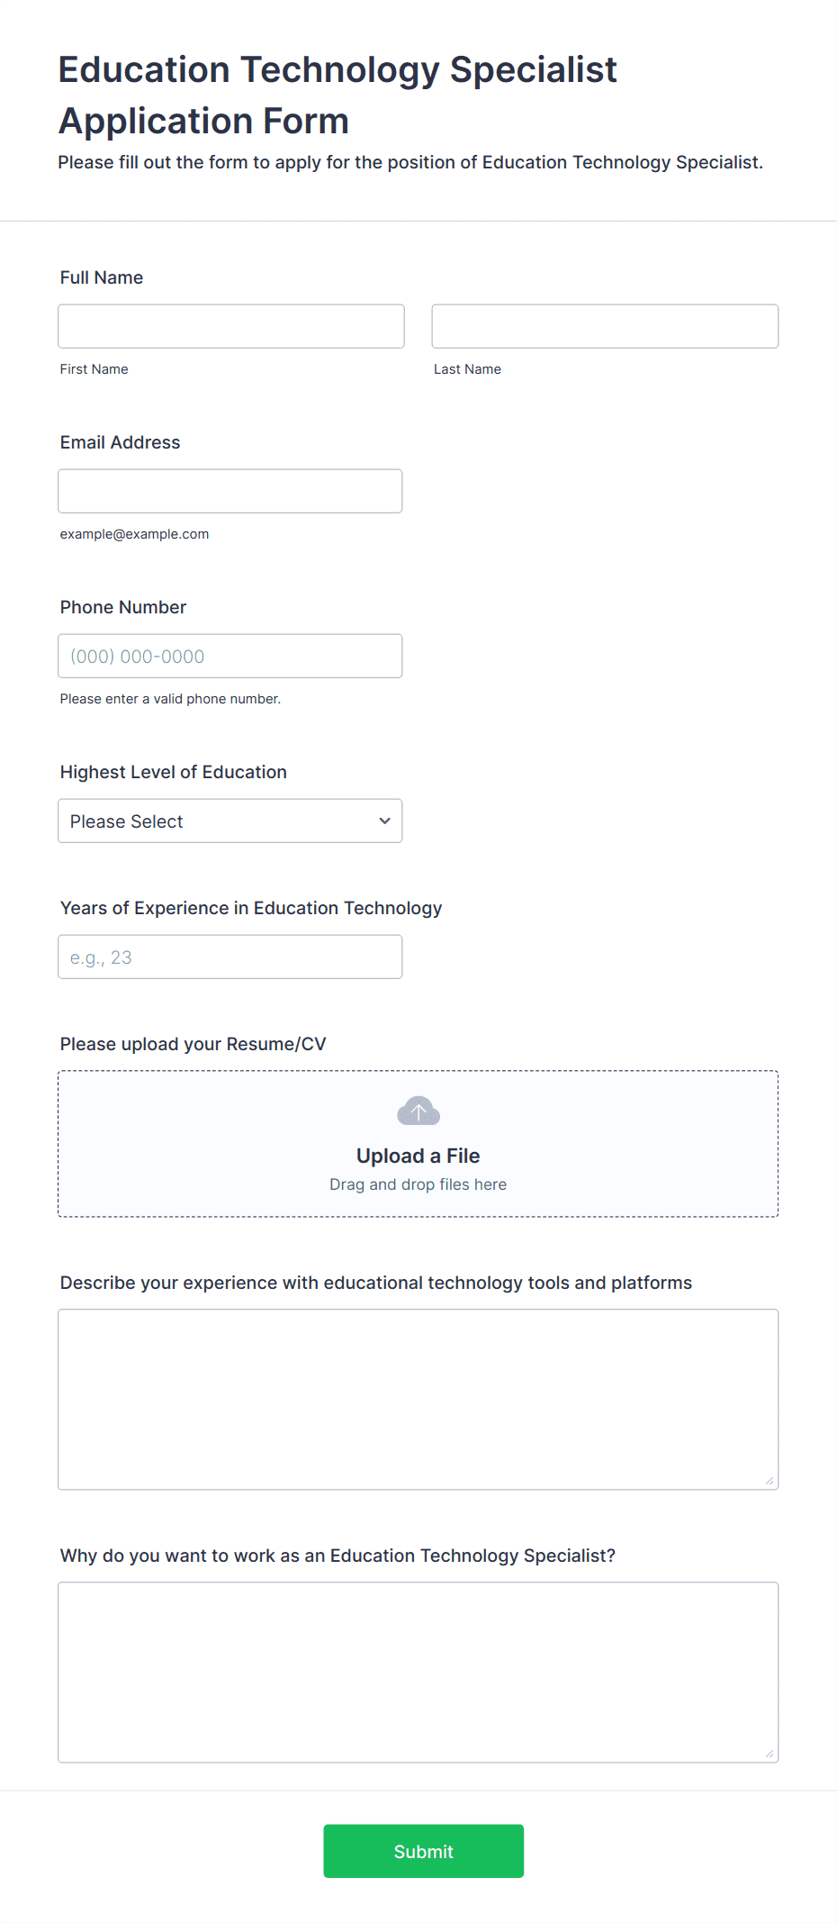Viewport: 837px width, 1923px height.
Task: Focus the educational technology tools experience textarea
Action: (418, 1400)
